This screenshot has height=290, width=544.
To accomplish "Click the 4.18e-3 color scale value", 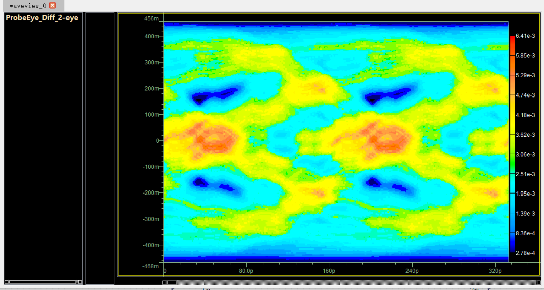I will 526,115.
